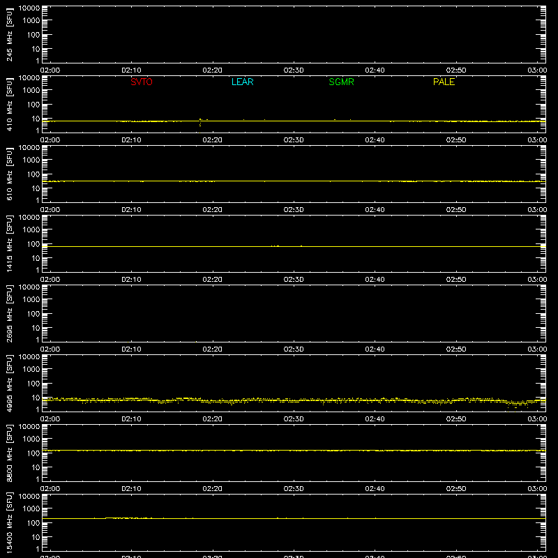Click 02:10 tick label below 1415 MHz panel
The height and width of the screenshot is (558, 558).
[x=131, y=280]
